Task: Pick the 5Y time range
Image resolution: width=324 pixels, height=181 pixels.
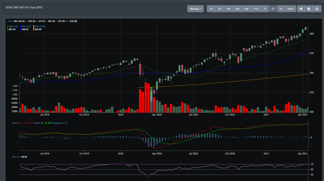Action: click(x=281, y=9)
